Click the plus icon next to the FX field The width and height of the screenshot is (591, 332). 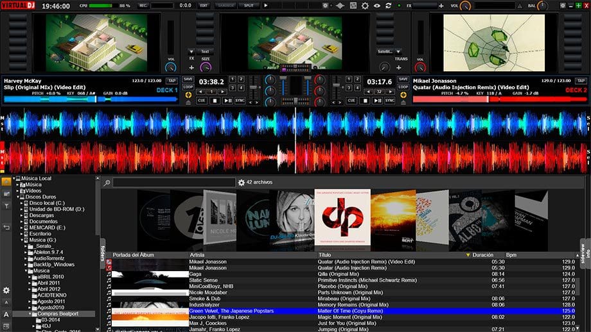coord(441,6)
